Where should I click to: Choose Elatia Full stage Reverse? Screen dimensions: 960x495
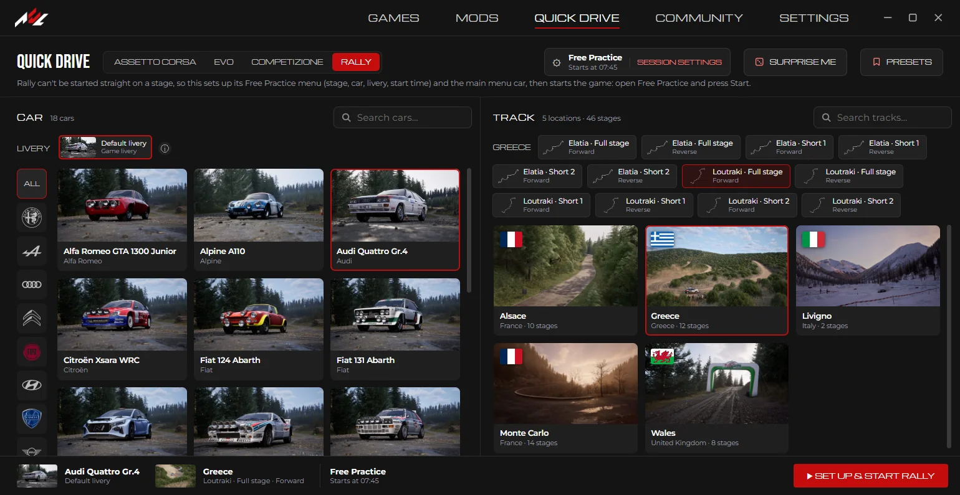[691, 147]
